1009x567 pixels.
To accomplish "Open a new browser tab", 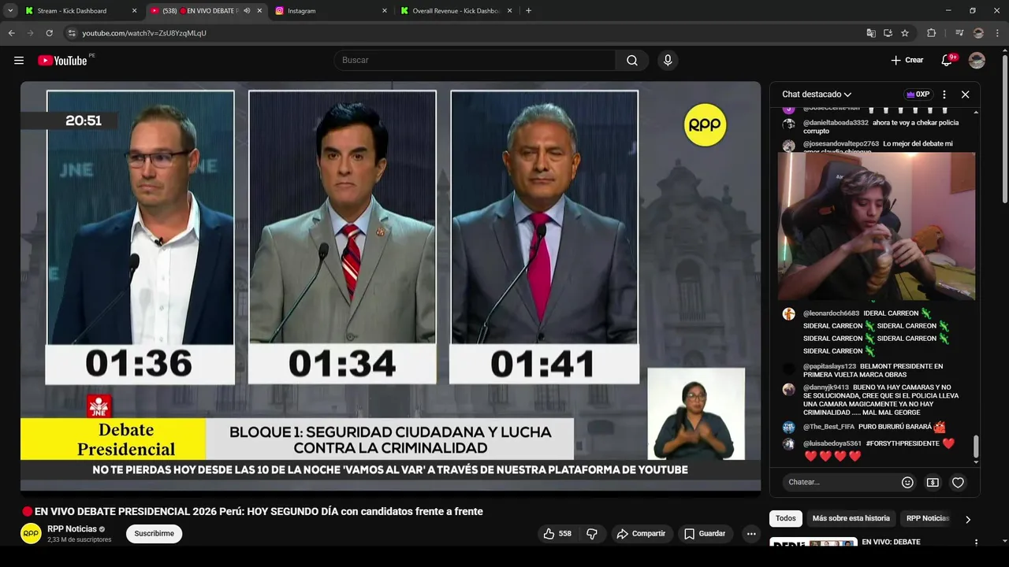I will point(528,11).
